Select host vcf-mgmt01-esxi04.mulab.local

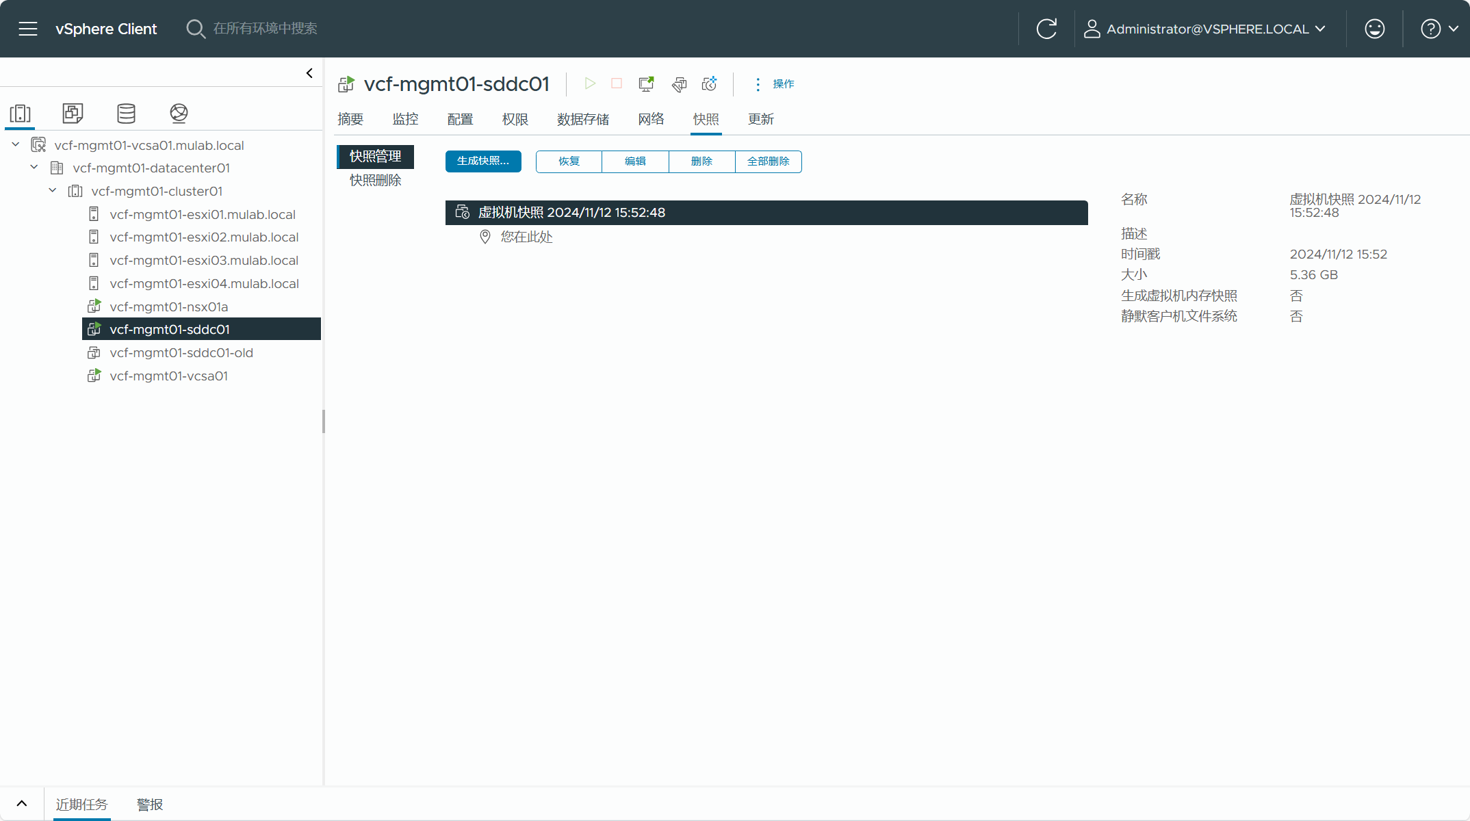pyautogui.click(x=204, y=283)
